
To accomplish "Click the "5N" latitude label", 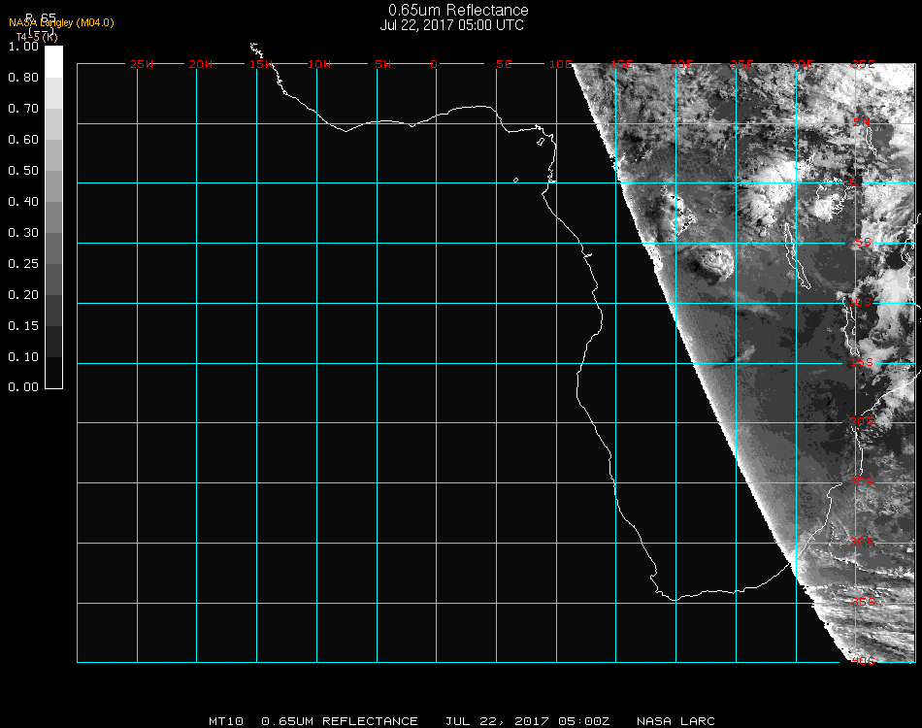I will [862, 122].
